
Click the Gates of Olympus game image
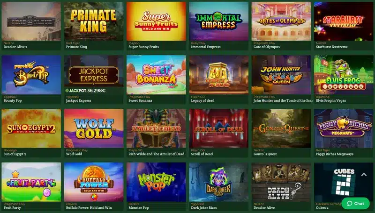click(x=281, y=21)
